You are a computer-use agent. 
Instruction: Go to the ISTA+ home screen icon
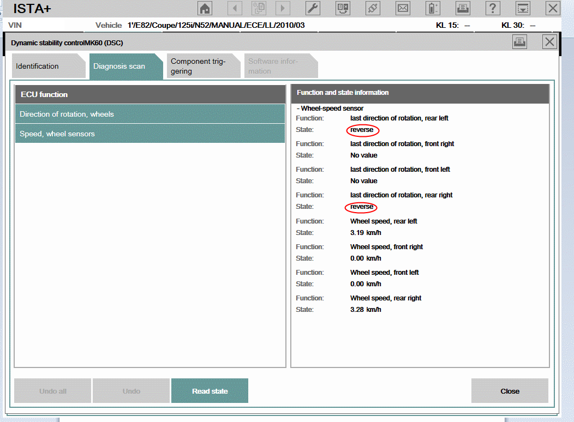[x=205, y=8]
